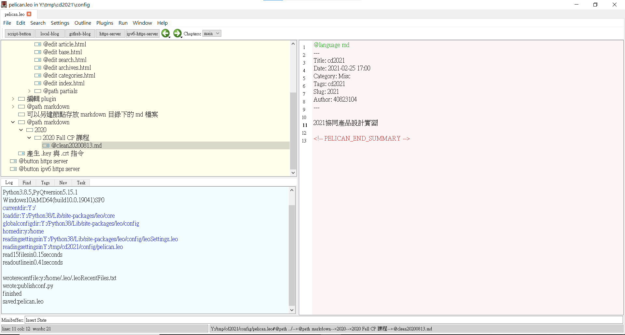The height and width of the screenshot is (335, 625).
Task: Click the 'Title: cd2021' line in editor
Action: (x=329, y=60)
